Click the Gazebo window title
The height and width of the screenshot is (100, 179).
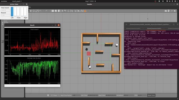point(89,4)
